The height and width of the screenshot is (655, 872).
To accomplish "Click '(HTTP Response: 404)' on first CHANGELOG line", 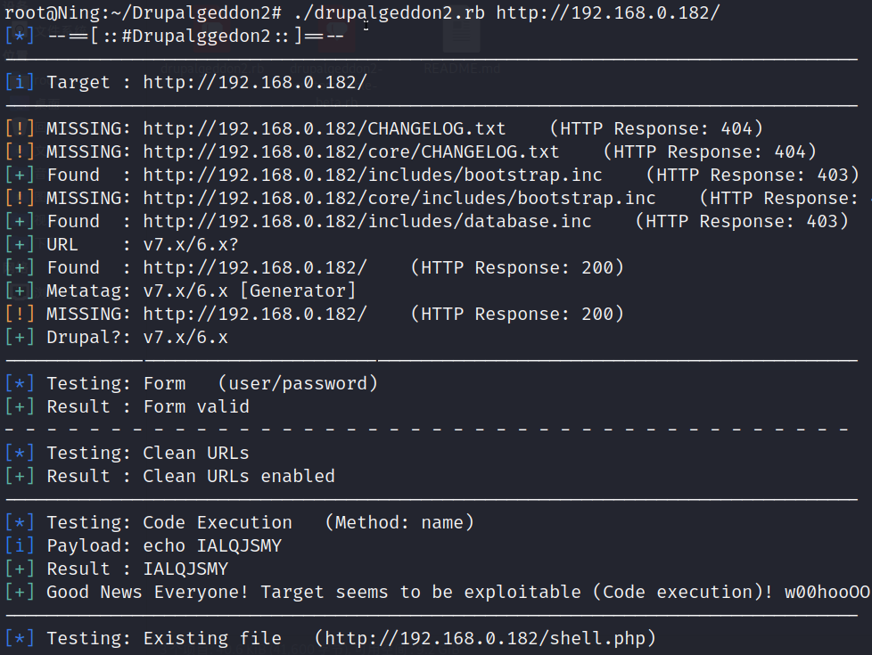I will 656,129.
